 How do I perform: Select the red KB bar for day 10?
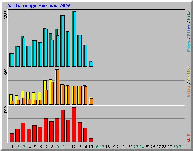coord(63,126)
